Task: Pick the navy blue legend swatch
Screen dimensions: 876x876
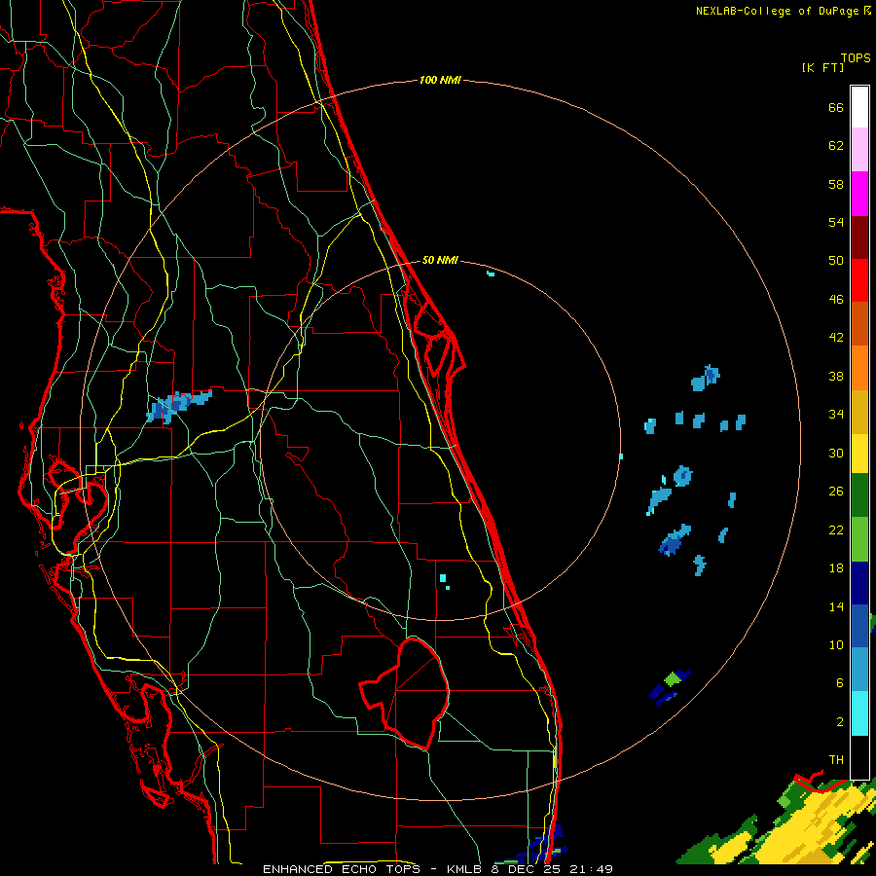Action: click(859, 583)
